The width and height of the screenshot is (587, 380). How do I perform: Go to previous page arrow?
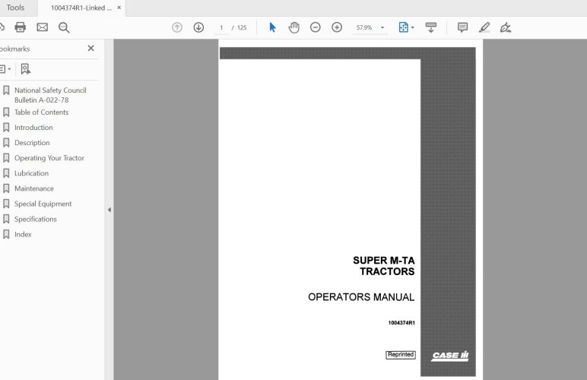pyautogui.click(x=177, y=27)
